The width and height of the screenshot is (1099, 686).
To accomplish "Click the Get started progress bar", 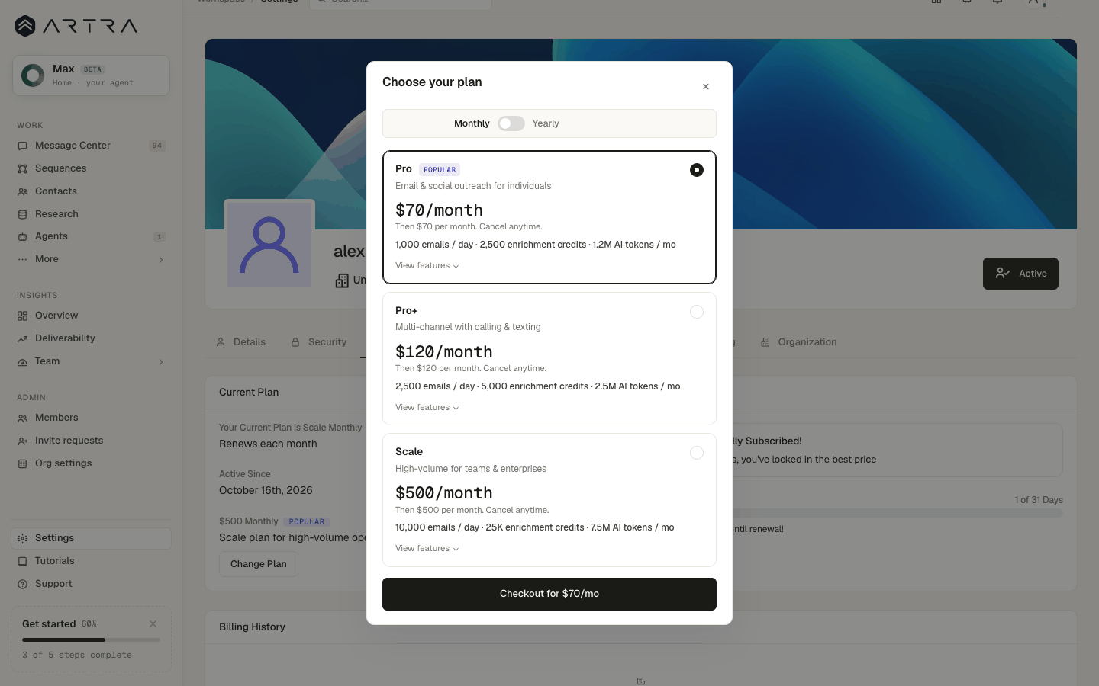I will click(91, 640).
